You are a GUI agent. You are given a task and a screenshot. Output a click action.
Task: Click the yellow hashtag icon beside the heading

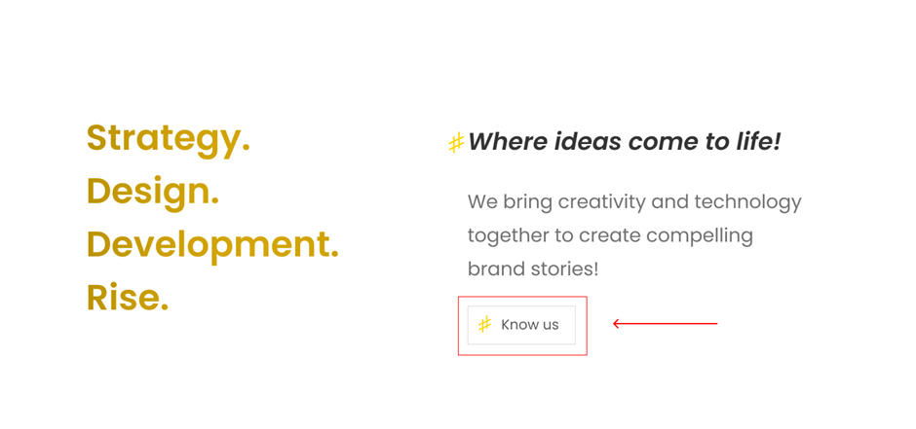(455, 143)
